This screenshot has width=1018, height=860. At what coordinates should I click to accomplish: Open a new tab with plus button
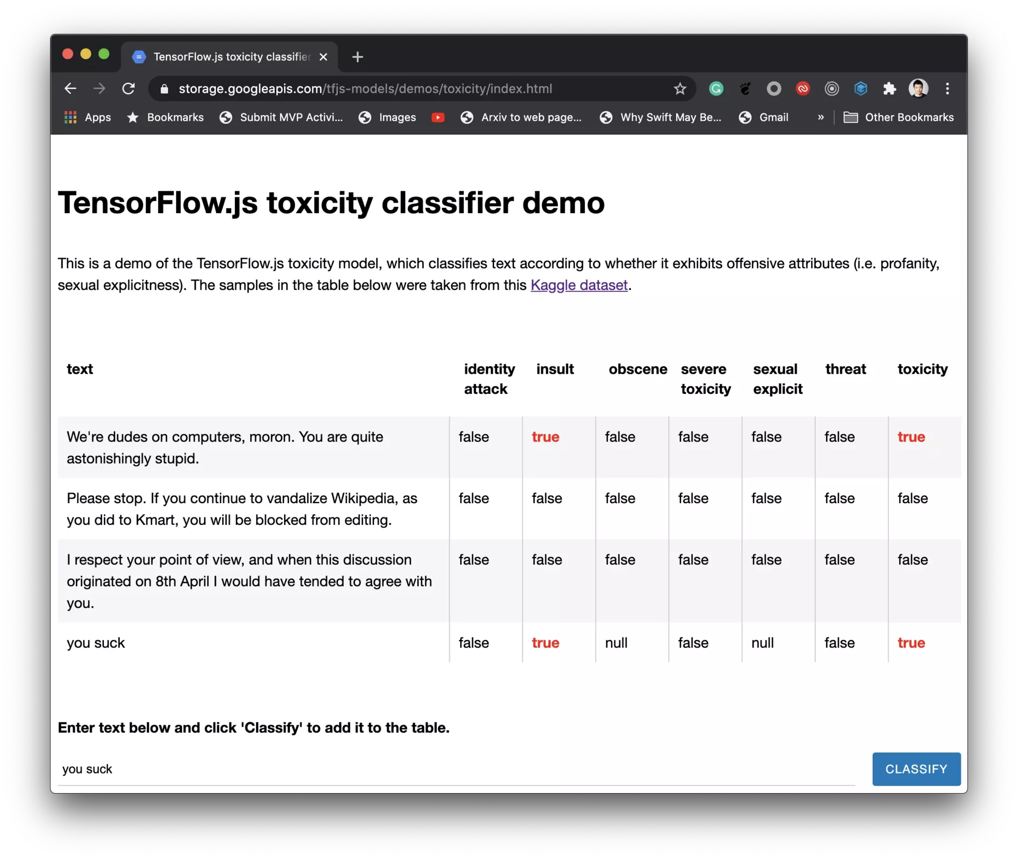pyautogui.click(x=357, y=57)
